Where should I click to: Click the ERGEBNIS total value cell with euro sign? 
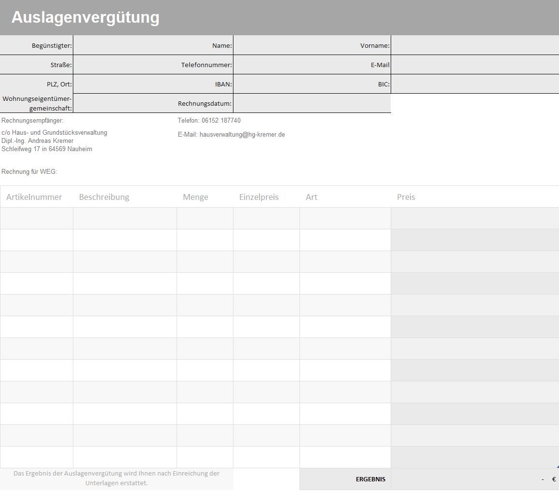(x=475, y=479)
